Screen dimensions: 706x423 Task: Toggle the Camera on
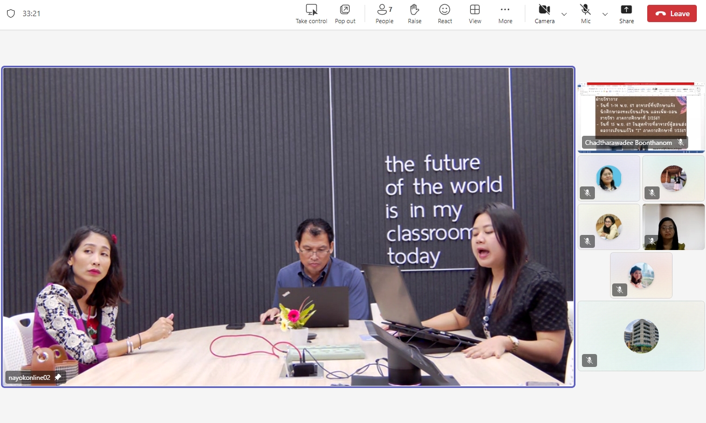544,10
